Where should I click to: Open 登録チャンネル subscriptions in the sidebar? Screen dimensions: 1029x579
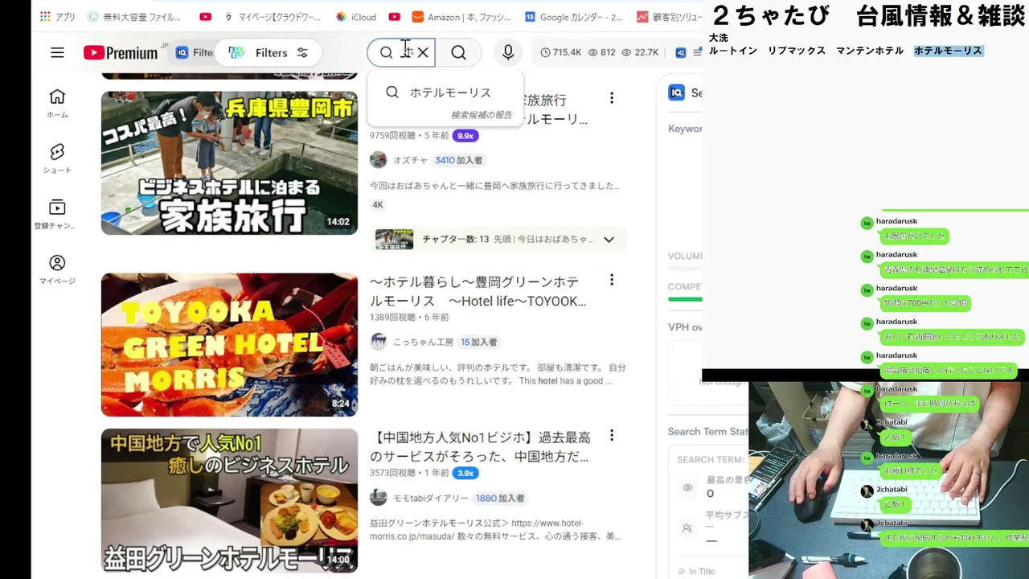[57, 214]
